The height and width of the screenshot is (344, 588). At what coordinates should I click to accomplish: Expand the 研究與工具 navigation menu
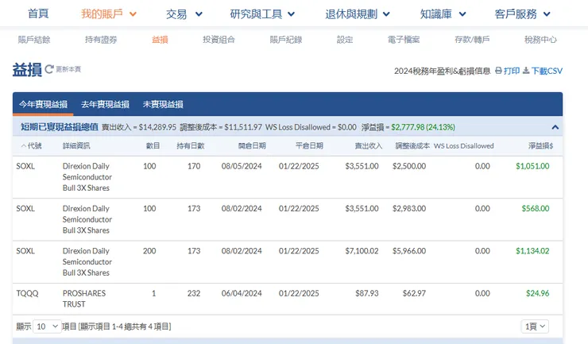tap(262, 14)
